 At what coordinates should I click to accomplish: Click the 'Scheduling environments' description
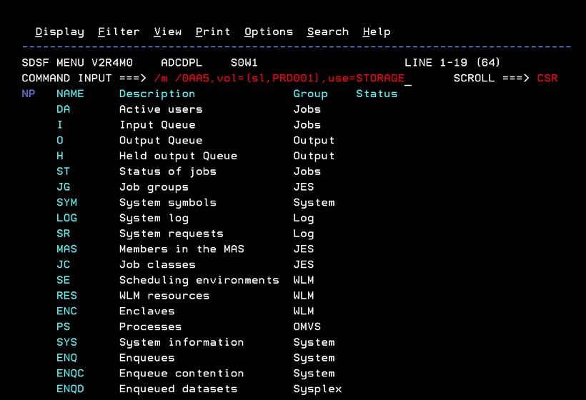click(199, 281)
